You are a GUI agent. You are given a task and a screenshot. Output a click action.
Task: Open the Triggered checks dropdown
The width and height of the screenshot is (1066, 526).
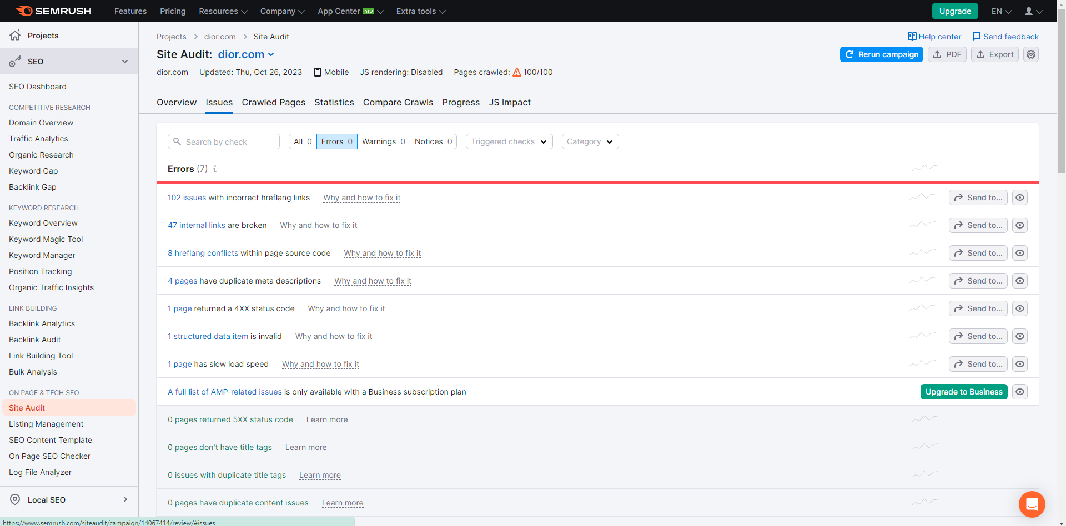pyautogui.click(x=509, y=141)
